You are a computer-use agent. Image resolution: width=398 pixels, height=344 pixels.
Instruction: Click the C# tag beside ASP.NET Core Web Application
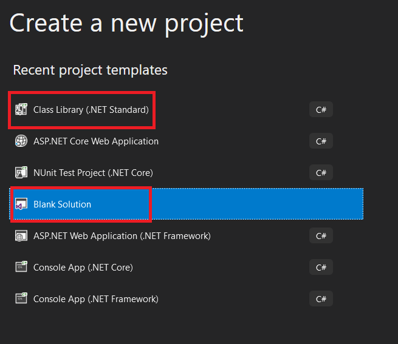321,141
